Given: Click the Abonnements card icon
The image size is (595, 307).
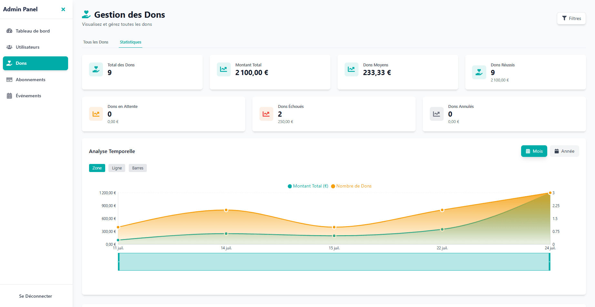Looking at the screenshot, I should click(x=9, y=80).
